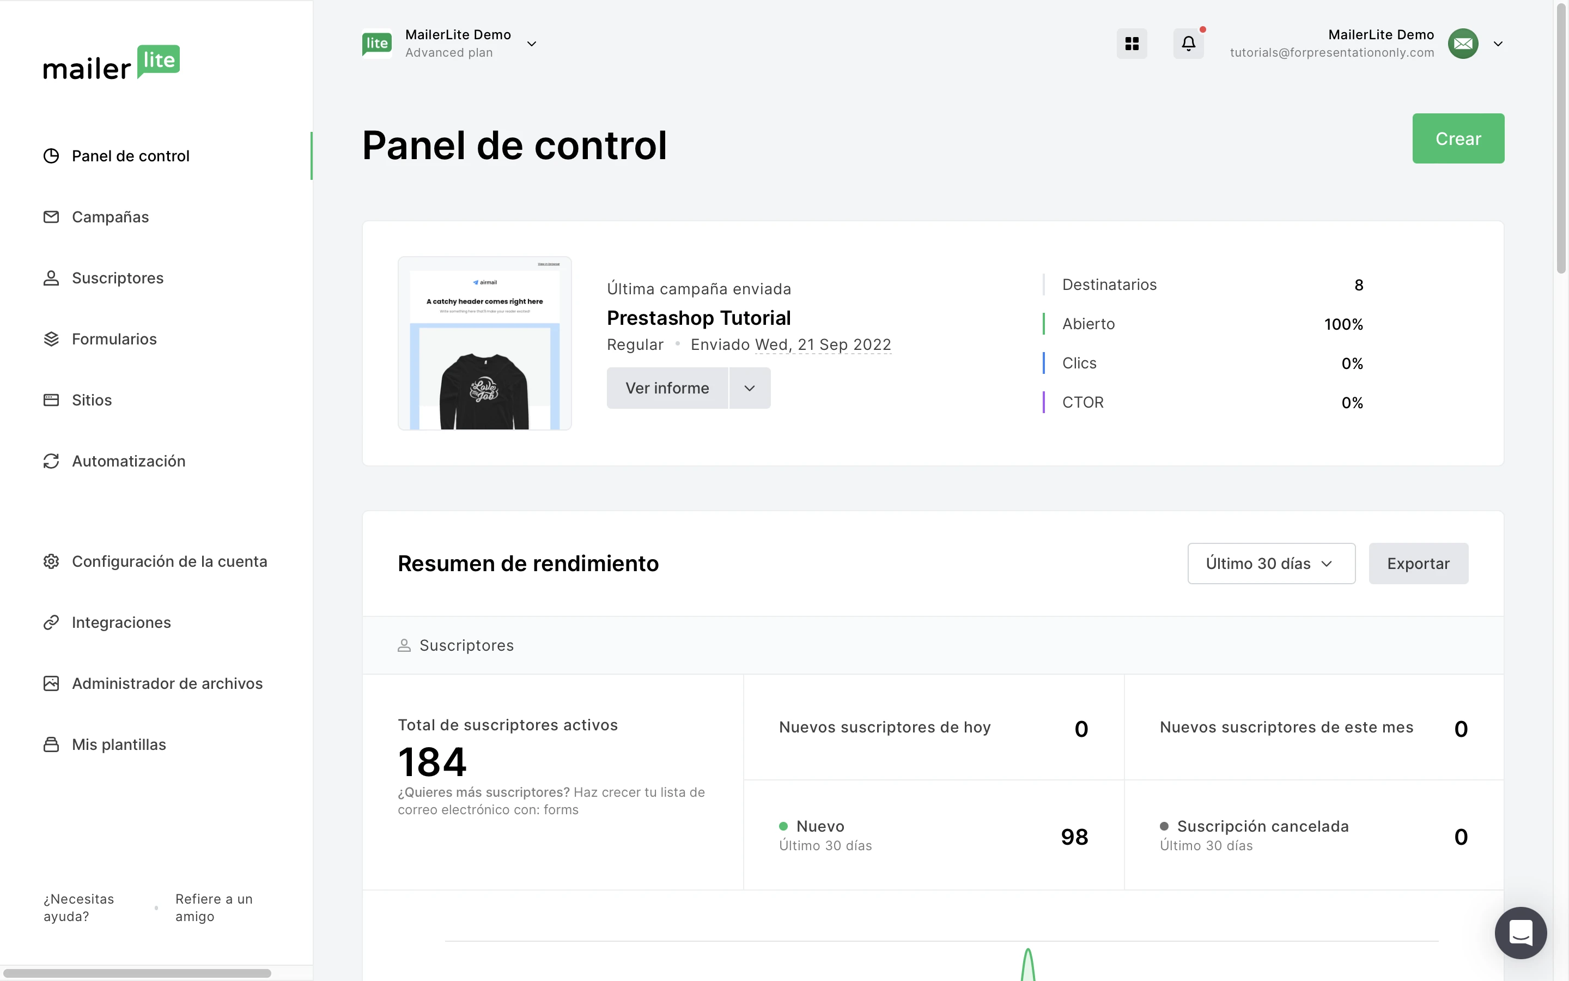Click the sidebar horizontal scrollbar
This screenshot has height=981, width=1569.
coord(136,973)
